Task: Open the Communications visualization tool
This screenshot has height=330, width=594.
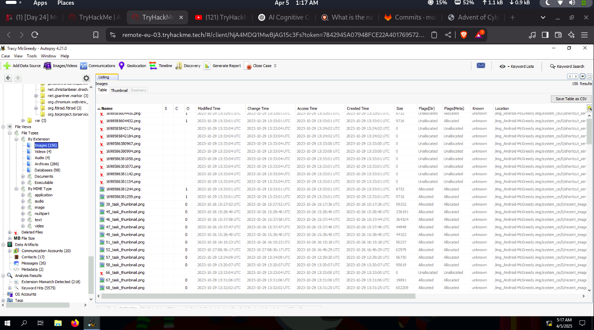Action: tap(84, 66)
